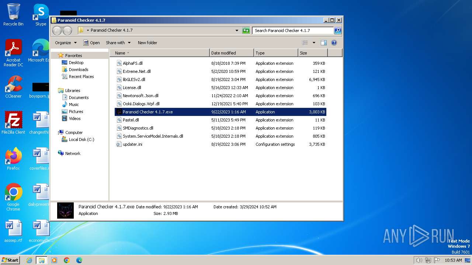Image resolution: width=472 pixels, height=265 pixels.
Task: Select Google Chrome desktop icon
Action: (13, 197)
